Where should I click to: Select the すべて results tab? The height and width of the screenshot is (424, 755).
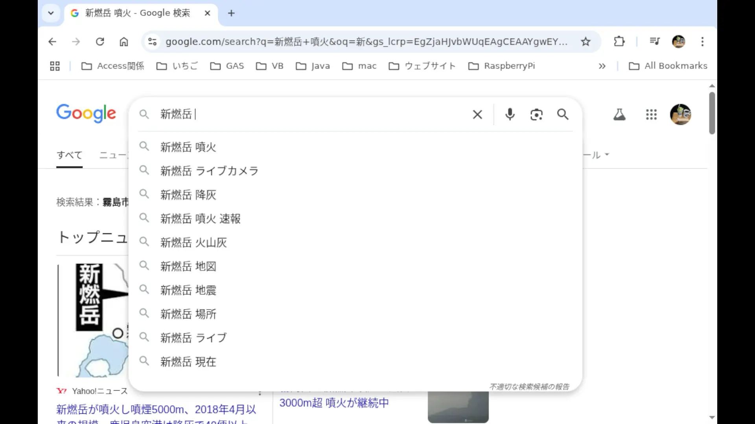point(69,155)
